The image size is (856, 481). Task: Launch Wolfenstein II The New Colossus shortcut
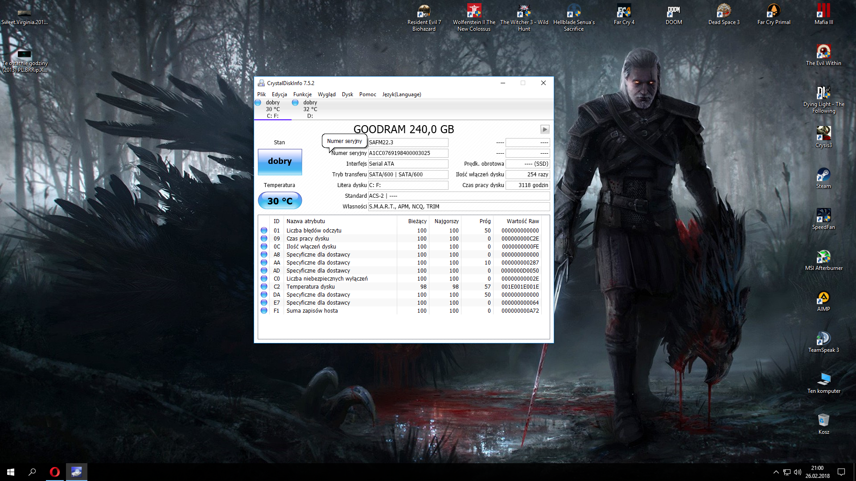pos(474,18)
